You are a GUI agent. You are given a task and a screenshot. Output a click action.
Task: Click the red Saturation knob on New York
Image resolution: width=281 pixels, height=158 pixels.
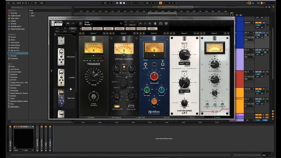pyautogui.click(x=154, y=76)
